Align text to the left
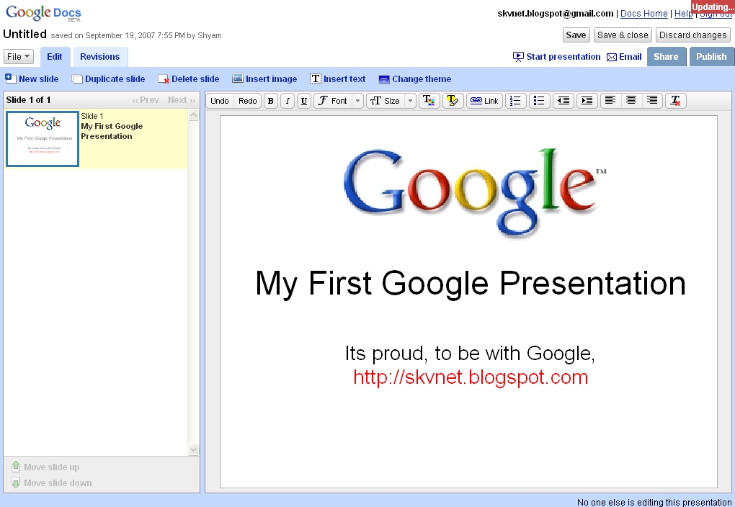Screen dimensions: 735x507 click(x=610, y=100)
